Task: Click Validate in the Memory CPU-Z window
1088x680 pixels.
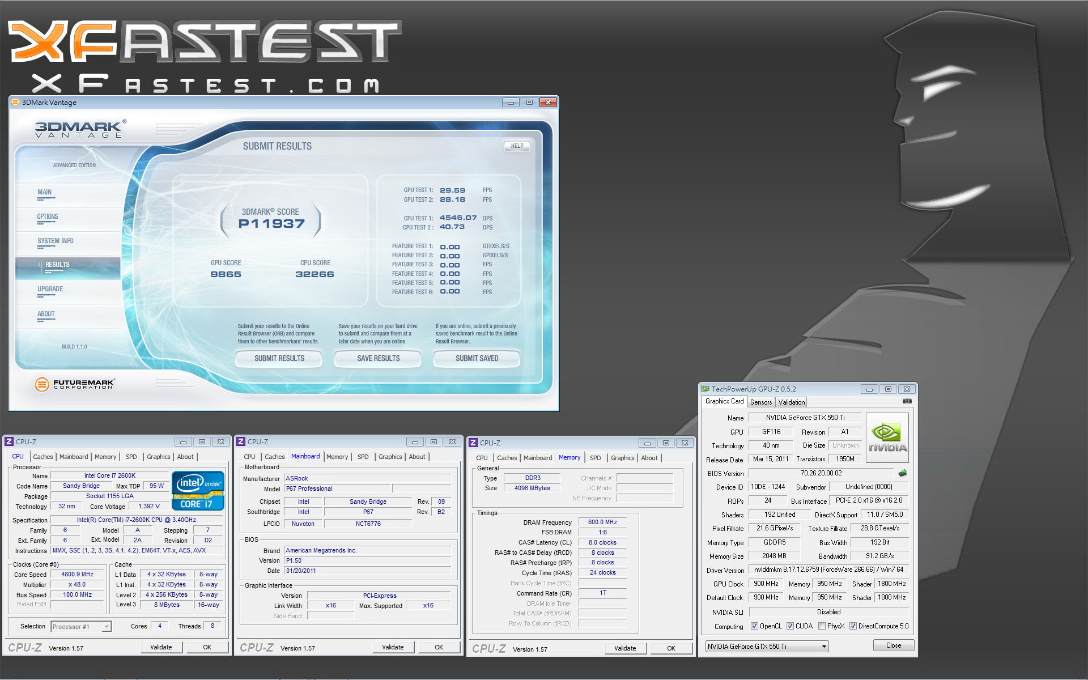Action: click(x=625, y=648)
